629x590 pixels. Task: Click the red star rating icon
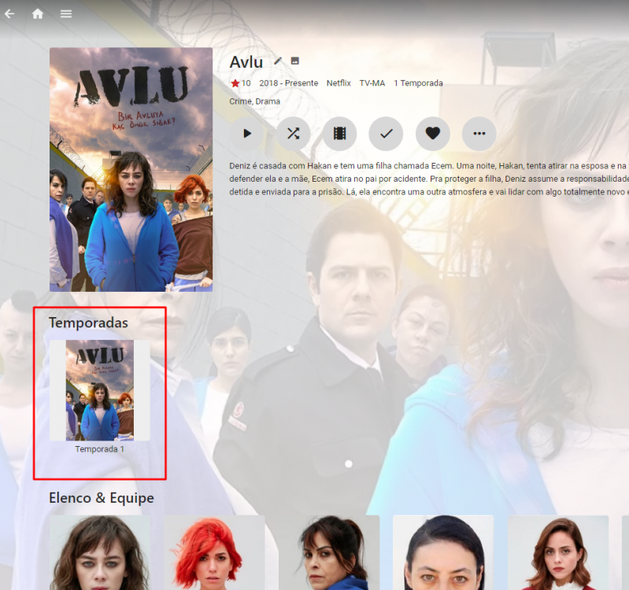point(235,83)
